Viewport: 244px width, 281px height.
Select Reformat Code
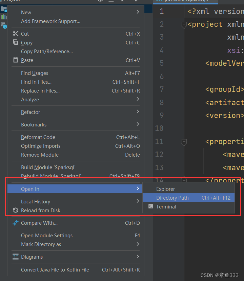point(76,137)
